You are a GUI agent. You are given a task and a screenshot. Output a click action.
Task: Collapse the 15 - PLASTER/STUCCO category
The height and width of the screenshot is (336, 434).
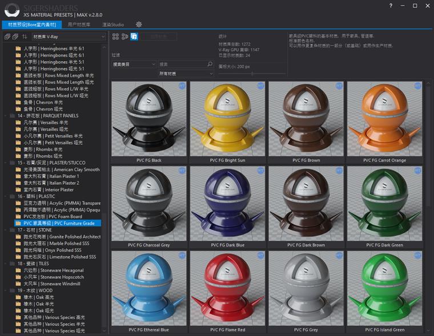(6, 163)
